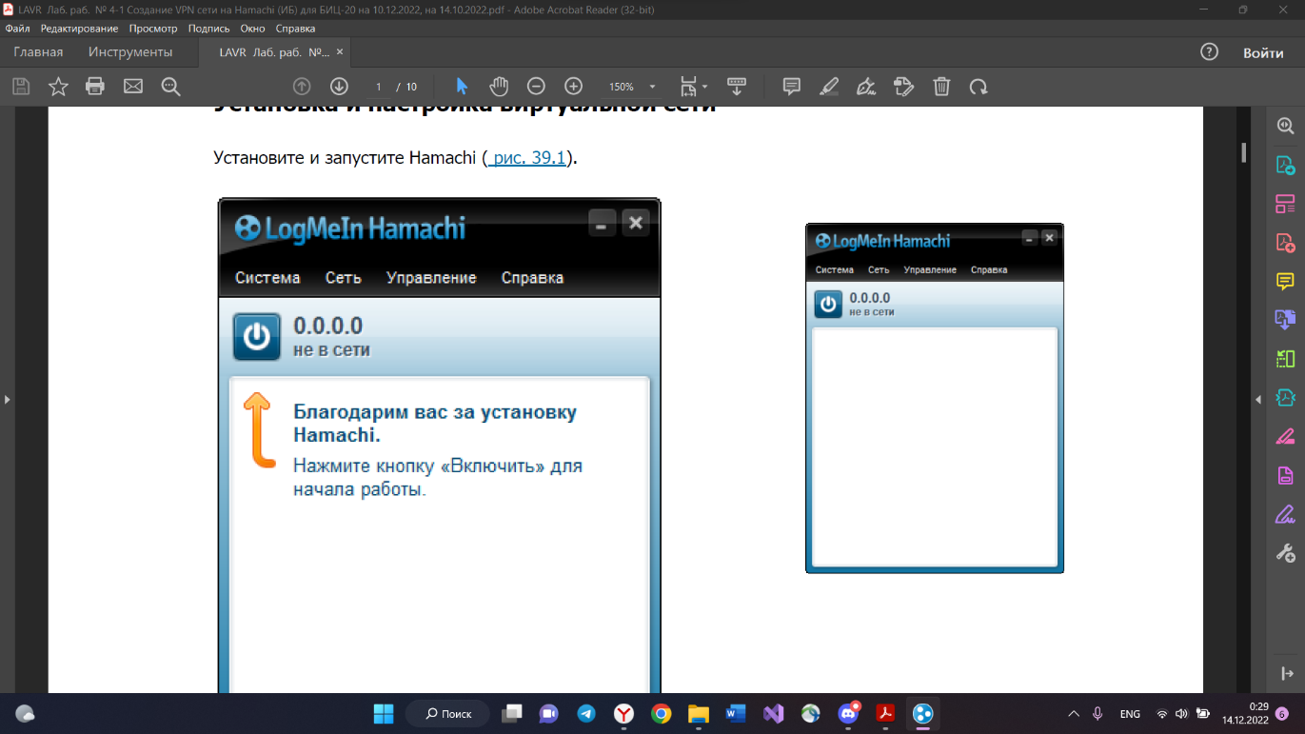Open the edit PDF pages-with-pencil tool

pyautogui.click(x=903, y=87)
